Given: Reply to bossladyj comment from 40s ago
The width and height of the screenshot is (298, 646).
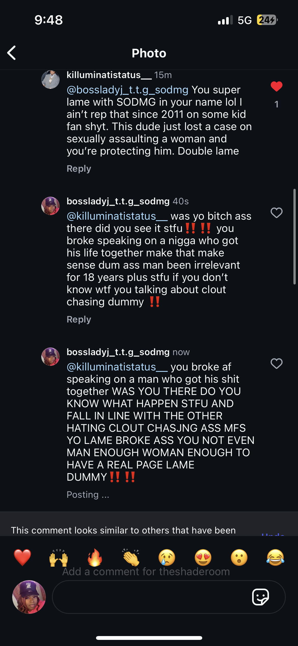Looking at the screenshot, I should 79,319.
